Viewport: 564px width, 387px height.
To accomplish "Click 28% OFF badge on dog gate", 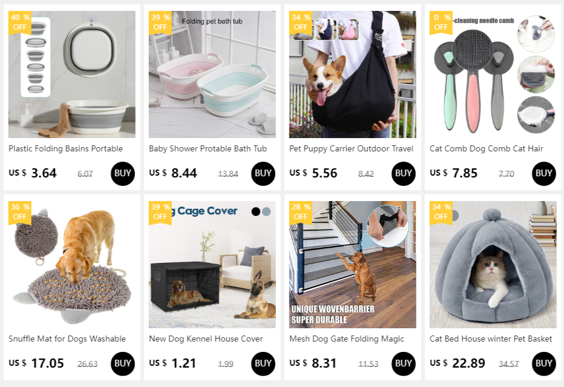I will point(300,213).
